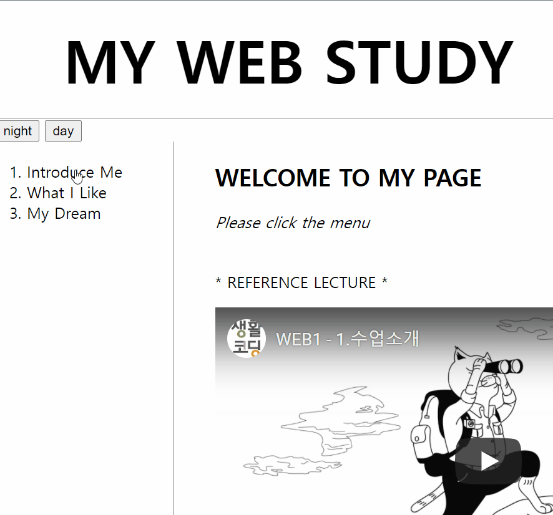Play the embedded YouTube lecture video
Viewport: 553px width, 515px height.
coord(488,460)
